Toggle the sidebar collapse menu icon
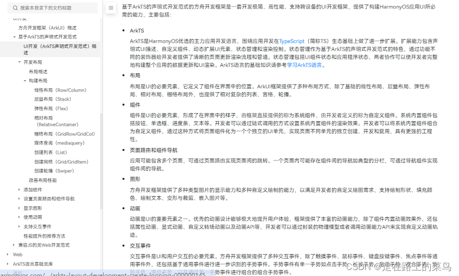459x276 pixels. pos(111,8)
